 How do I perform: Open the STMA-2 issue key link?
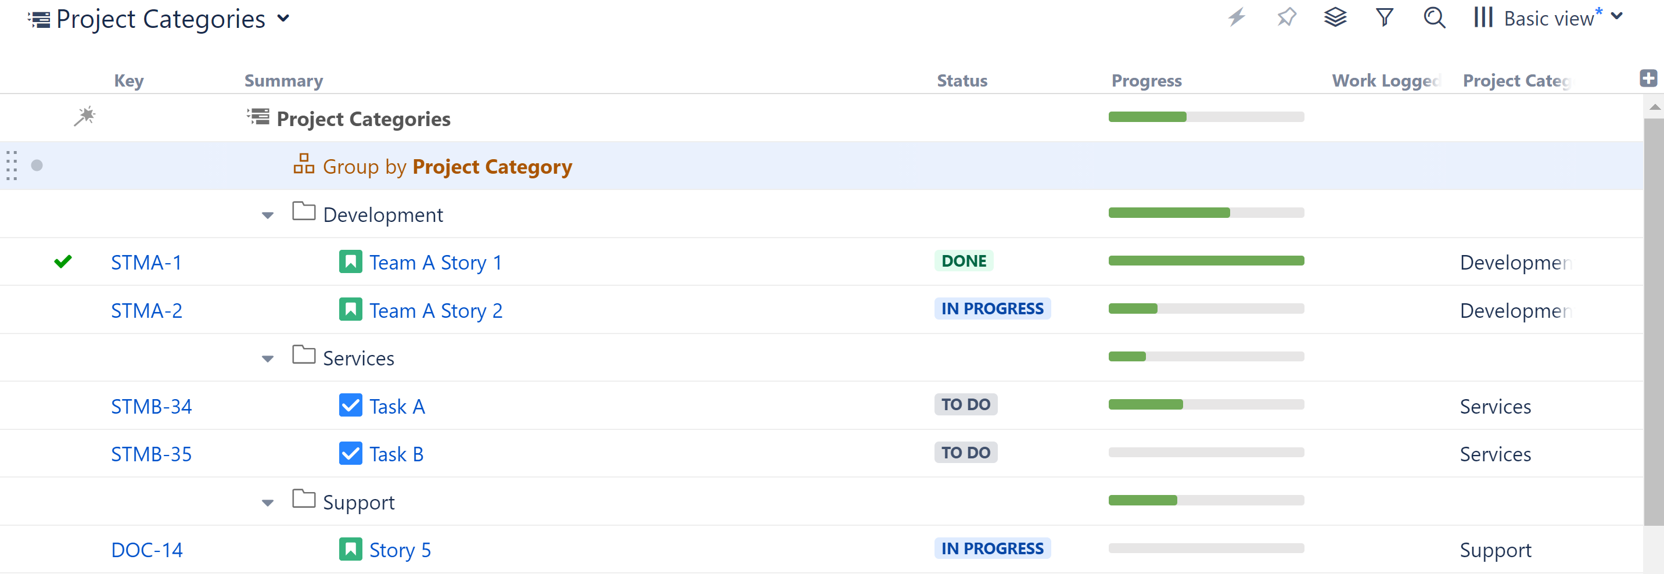146,311
